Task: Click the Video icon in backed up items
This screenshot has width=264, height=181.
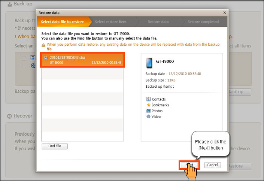Action: (x=148, y=117)
